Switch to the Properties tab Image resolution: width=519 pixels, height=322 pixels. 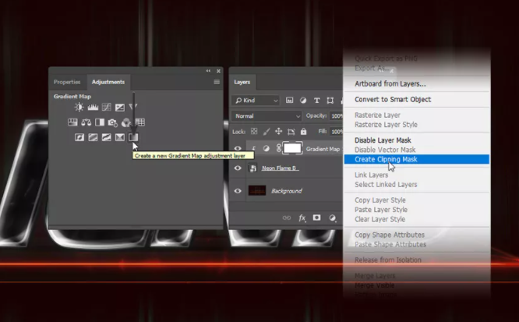pyautogui.click(x=67, y=82)
